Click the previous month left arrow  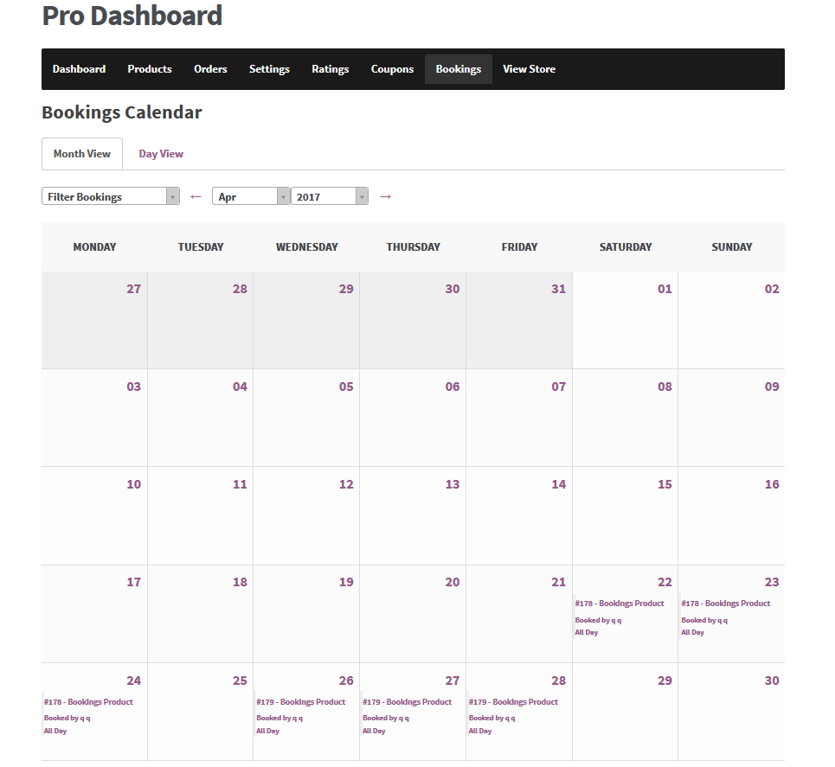coord(196,196)
